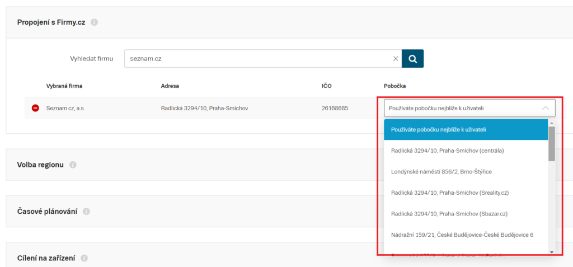Remove Seznam.cz, a.s. with red minus icon
This screenshot has width=573, height=267.
click(x=35, y=108)
